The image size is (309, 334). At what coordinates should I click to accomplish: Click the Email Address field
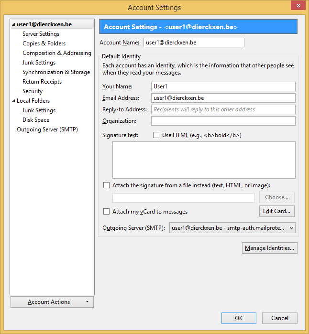point(223,98)
